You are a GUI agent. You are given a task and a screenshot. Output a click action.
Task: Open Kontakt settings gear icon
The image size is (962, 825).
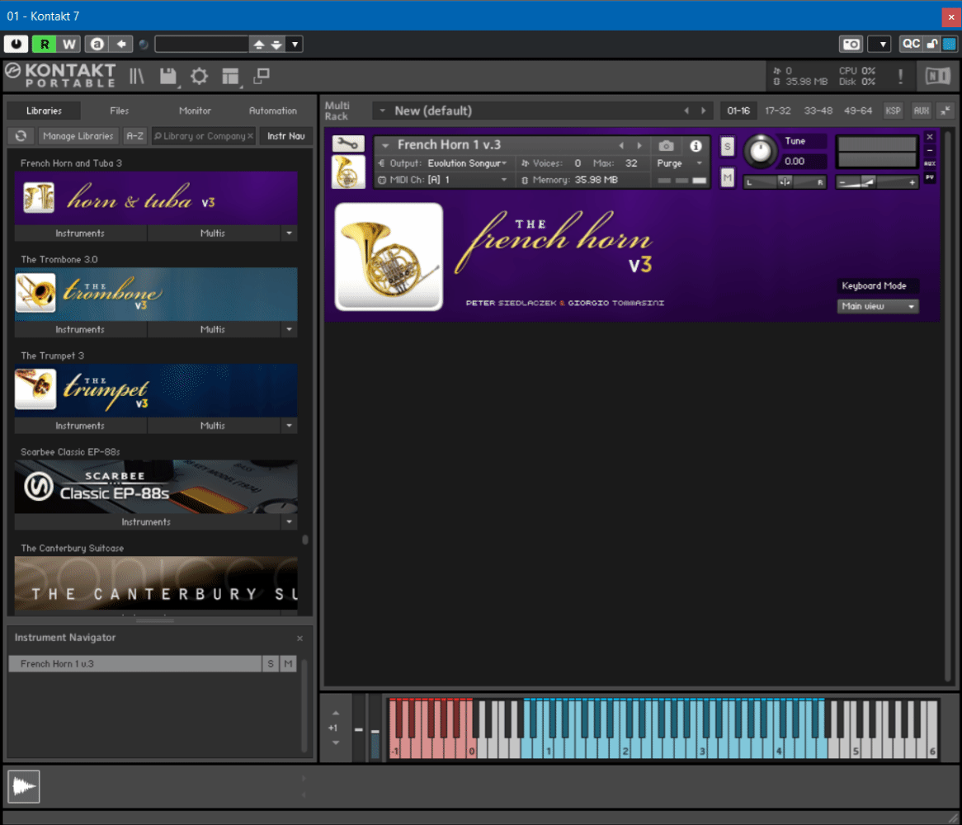coord(199,76)
